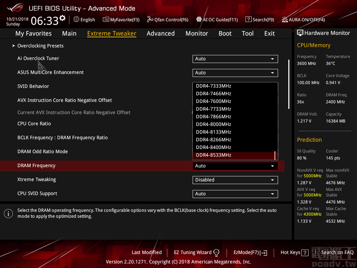Click the Qfan Control fan icon
This screenshot has width=357, height=268.
click(x=150, y=20)
